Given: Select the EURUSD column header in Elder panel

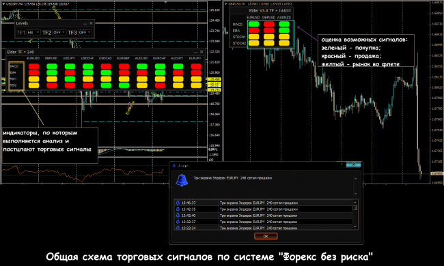Looking at the screenshot, I should (33, 58).
